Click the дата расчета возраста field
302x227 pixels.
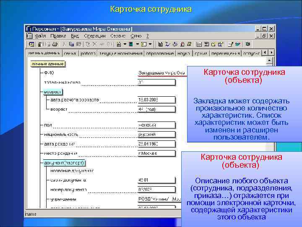pyautogui.click(x=156, y=100)
